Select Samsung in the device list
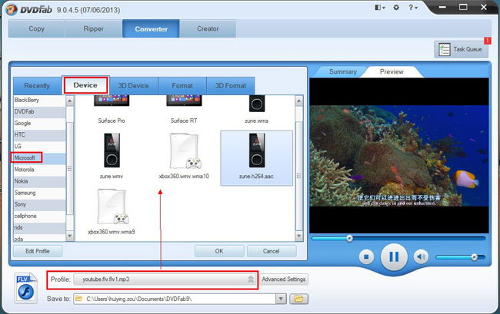This screenshot has height=314, width=500. [x=39, y=193]
